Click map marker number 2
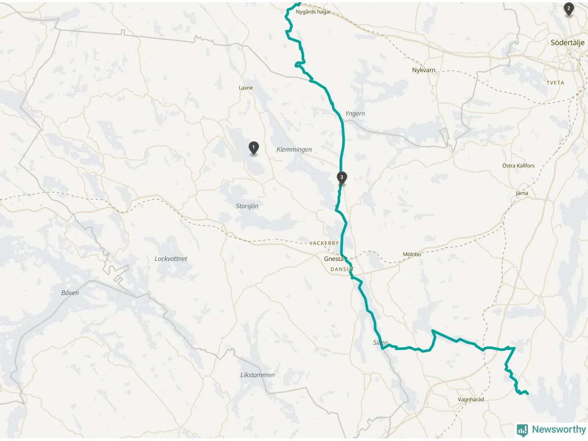This screenshot has height=441, width=588. click(569, 9)
